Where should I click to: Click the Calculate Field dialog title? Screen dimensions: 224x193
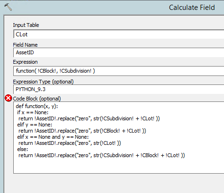pos(192,8)
